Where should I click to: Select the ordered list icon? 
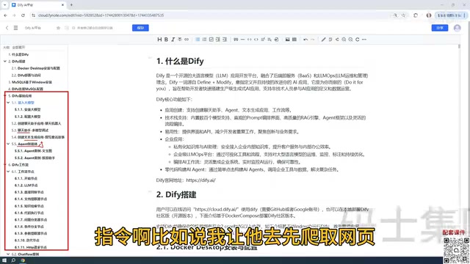204,40
